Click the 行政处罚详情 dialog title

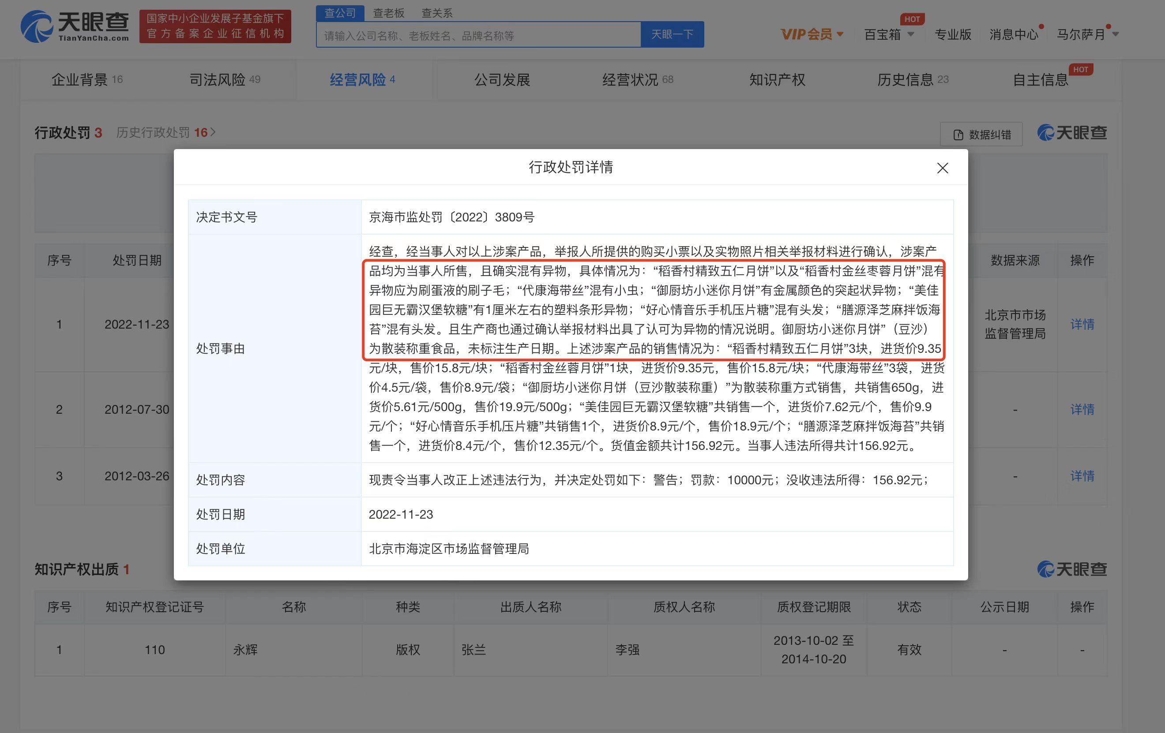(571, 167)
